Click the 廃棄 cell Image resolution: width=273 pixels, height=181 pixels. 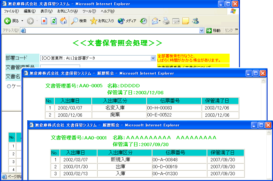click(119, 115)
